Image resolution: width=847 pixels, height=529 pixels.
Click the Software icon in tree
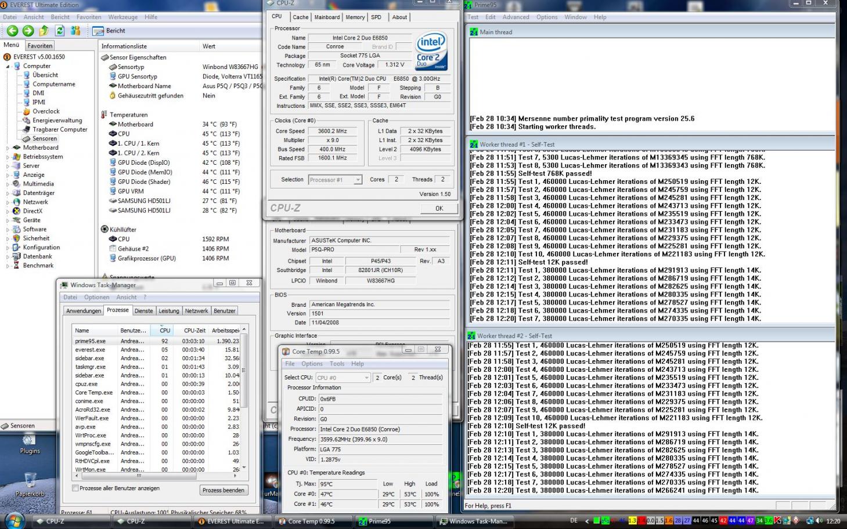[17, 229]
